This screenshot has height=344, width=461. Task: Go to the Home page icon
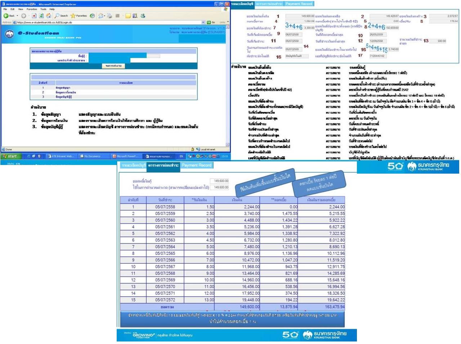48,16
